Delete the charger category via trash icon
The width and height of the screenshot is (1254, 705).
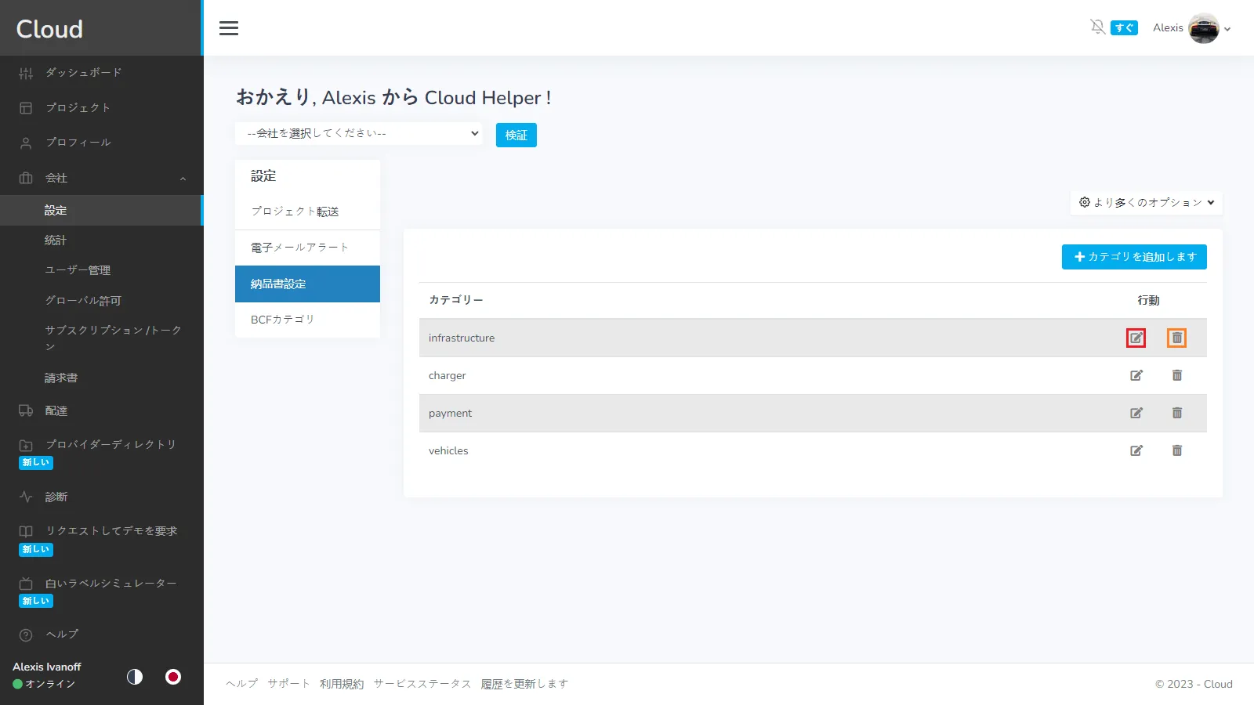point(1176,375)
